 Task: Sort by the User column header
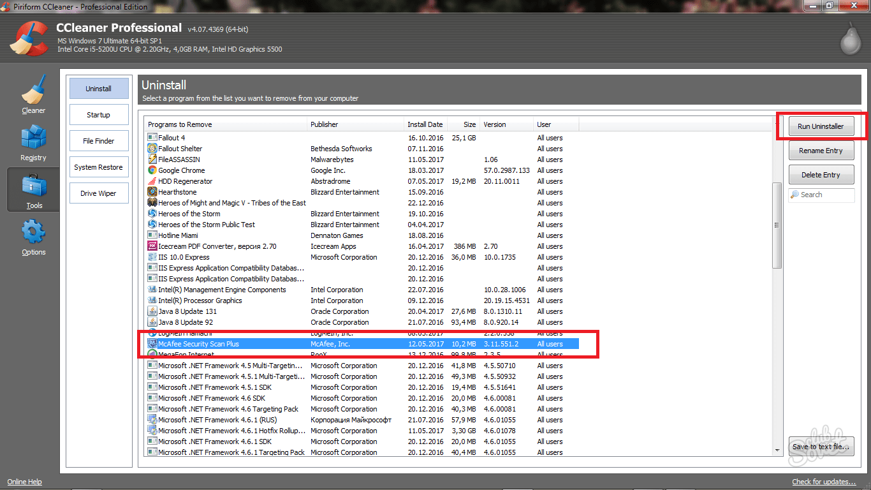pyautogui.click(x=556, y=124)
